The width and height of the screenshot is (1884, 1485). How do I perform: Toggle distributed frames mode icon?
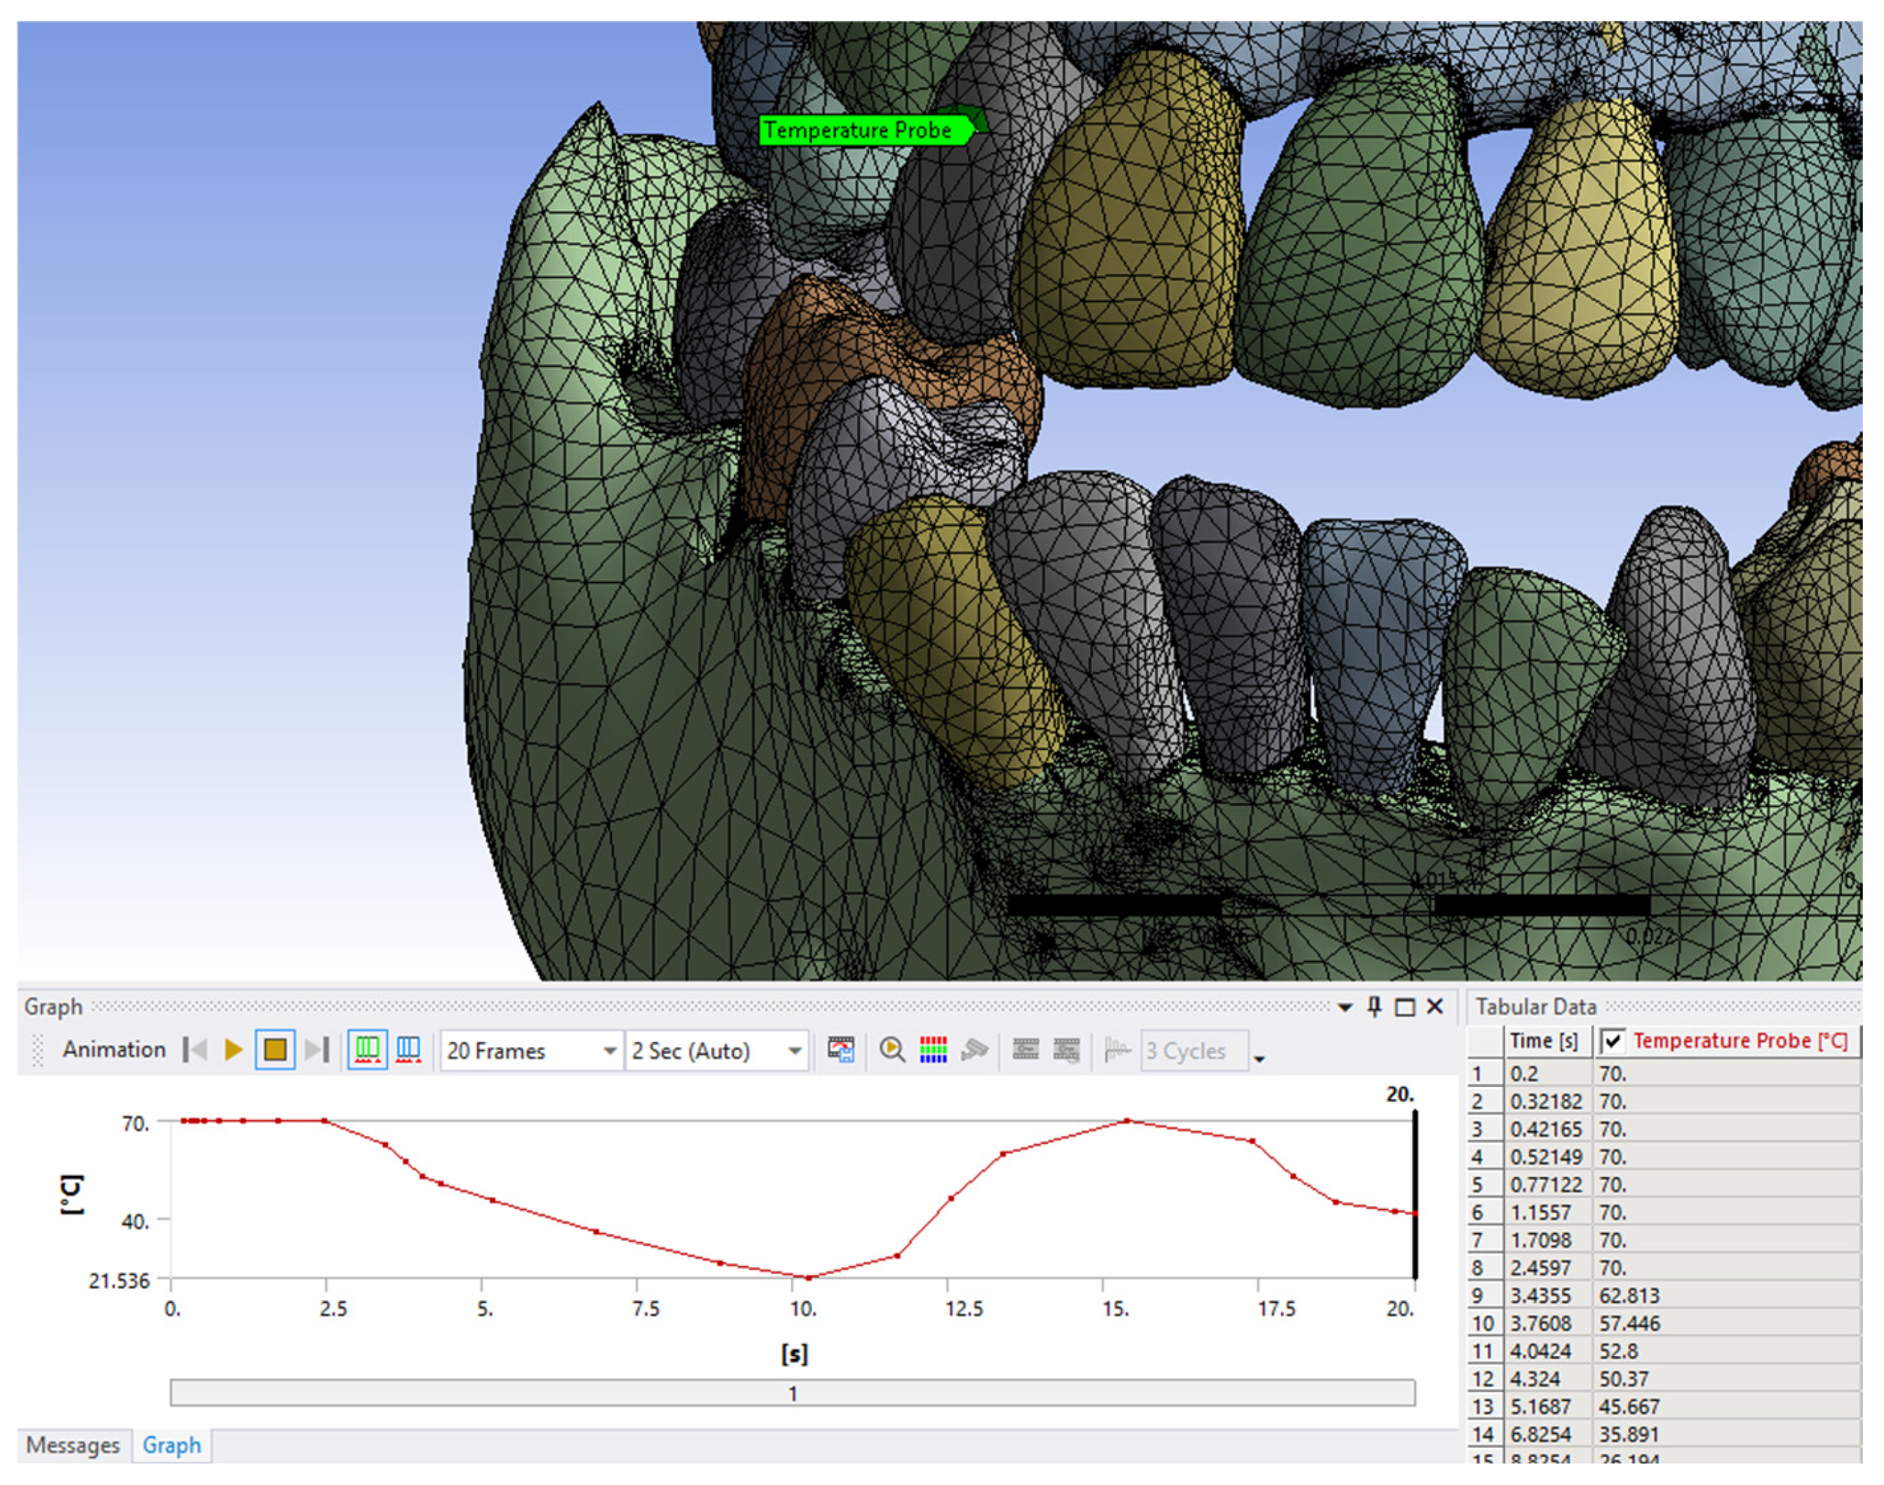coord(367,1050)
